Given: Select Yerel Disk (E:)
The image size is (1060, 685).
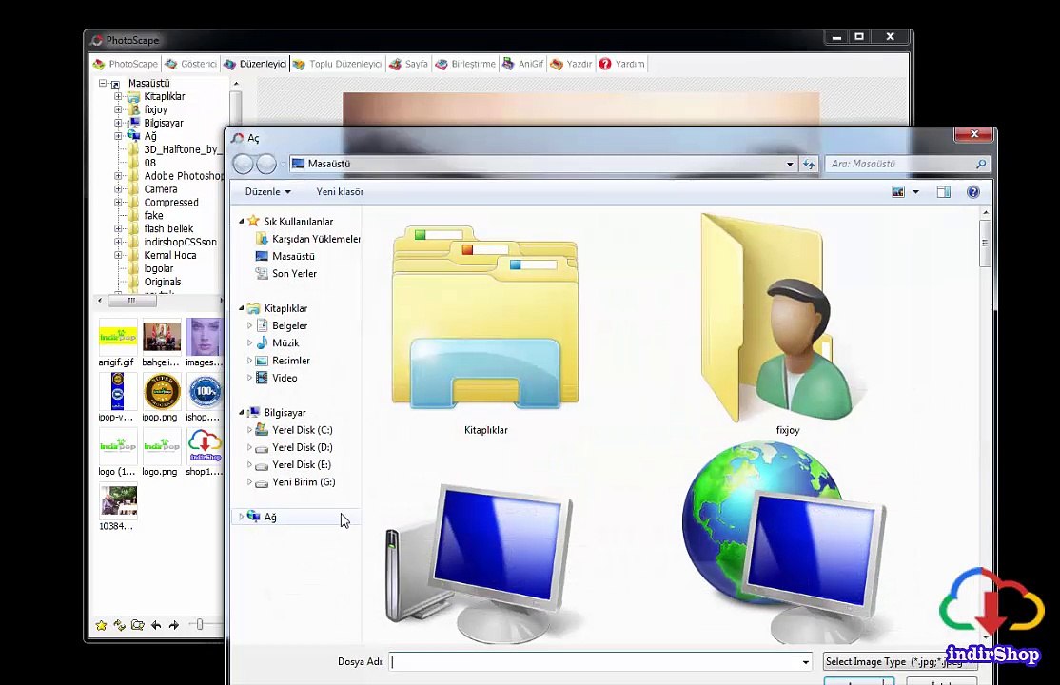Looking at the screenshot, I should pos(293,465).
